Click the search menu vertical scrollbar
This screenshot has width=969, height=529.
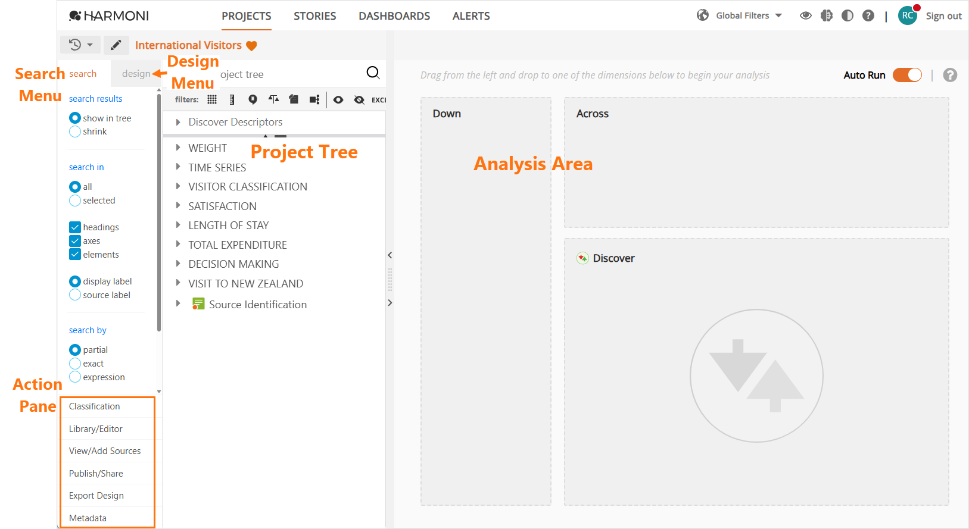tap(159, 211)
